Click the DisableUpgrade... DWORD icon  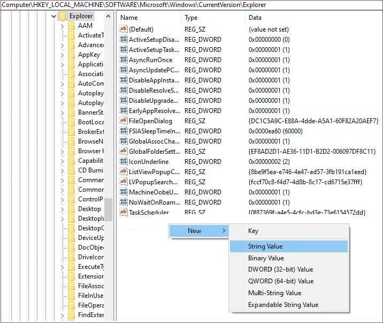[x=124, y=101]
